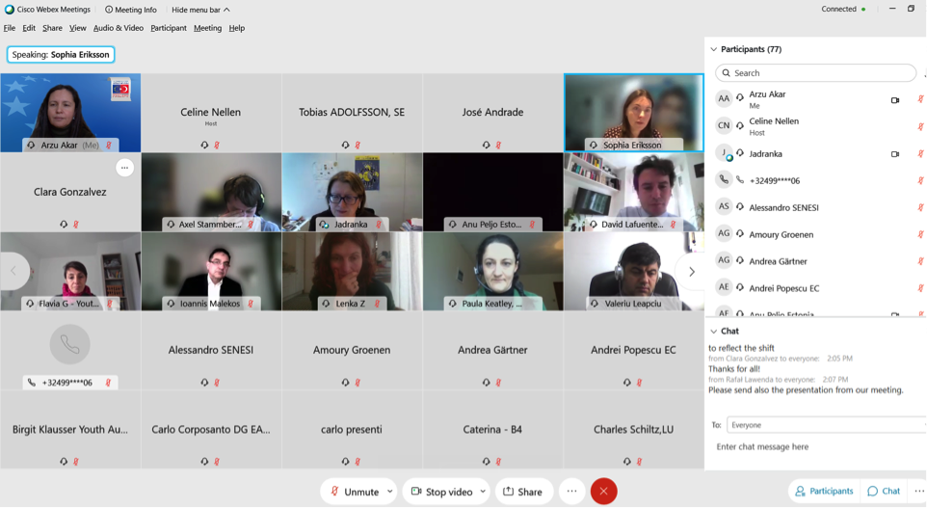Click the AS avatar for Alessandro SENESI
The width and height of the screenshot is (927, 508).
[x=724, y=206]
